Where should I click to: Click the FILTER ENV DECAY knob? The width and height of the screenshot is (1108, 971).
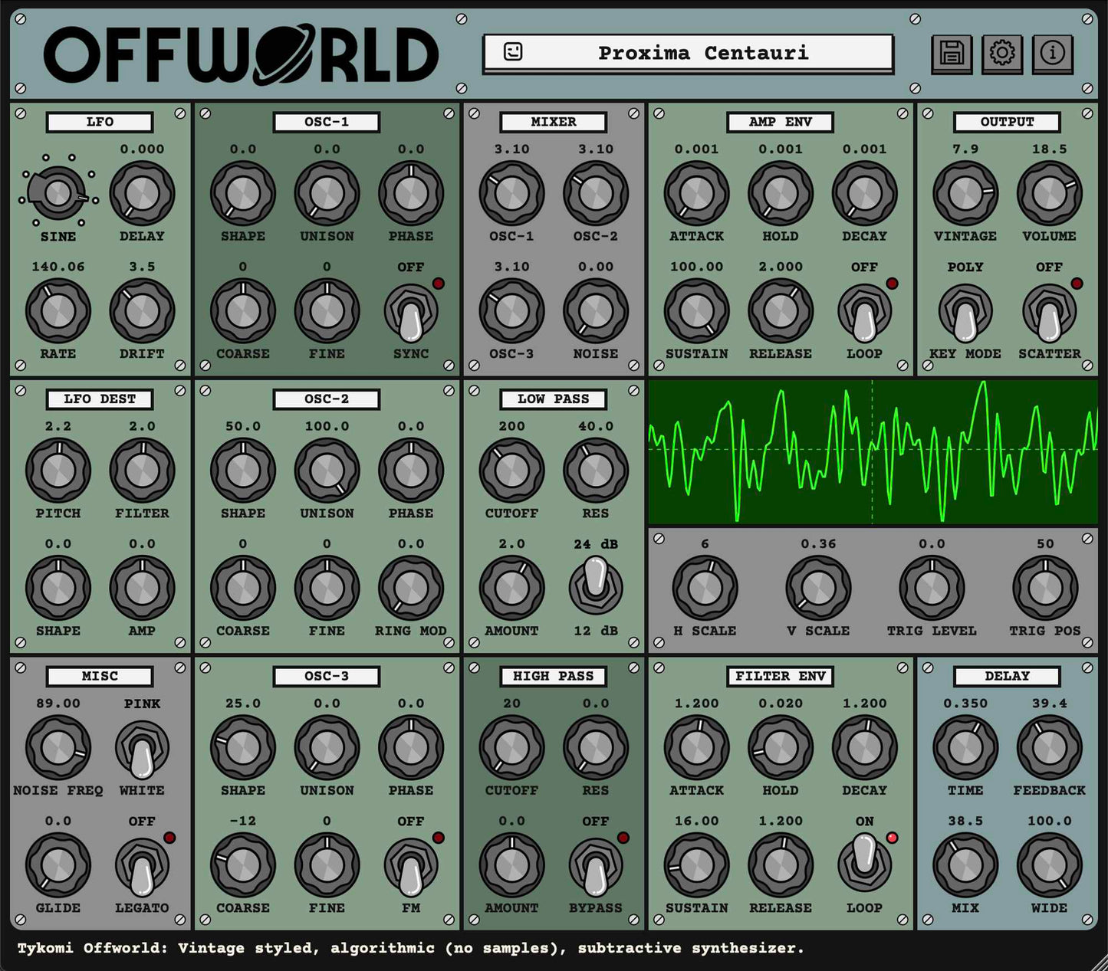(x=864, y=748)
